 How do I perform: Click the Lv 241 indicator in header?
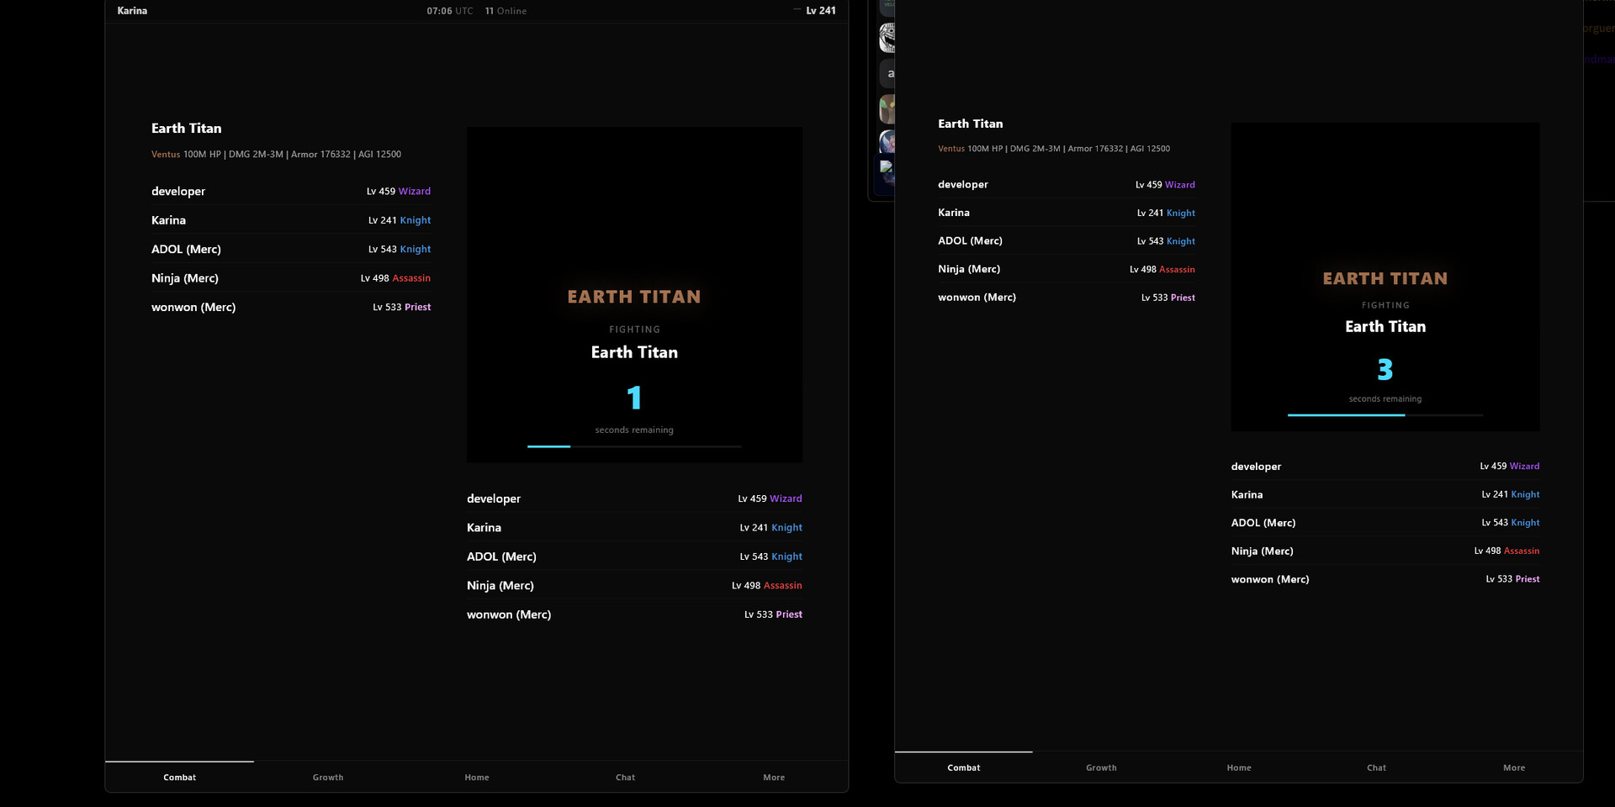820,11
